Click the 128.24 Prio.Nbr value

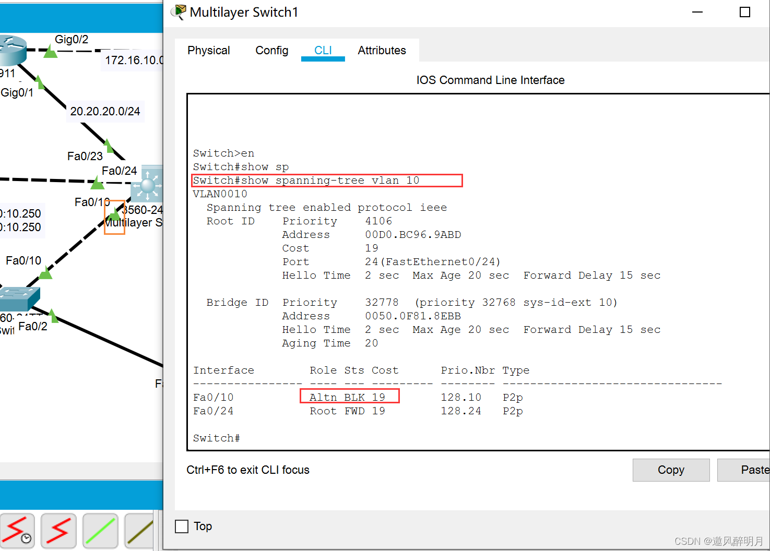click(x=461, y=411)
